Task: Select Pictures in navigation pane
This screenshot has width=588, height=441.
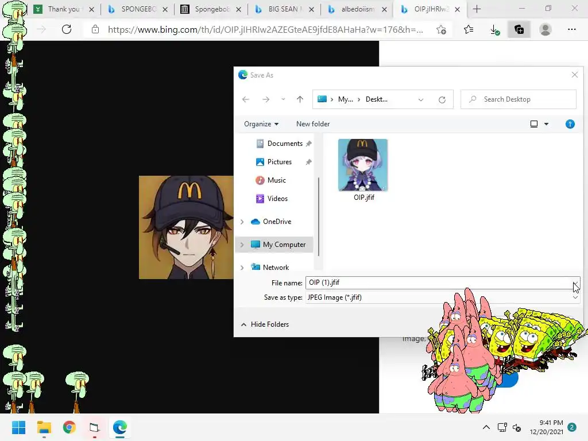Action: [274, 162]
